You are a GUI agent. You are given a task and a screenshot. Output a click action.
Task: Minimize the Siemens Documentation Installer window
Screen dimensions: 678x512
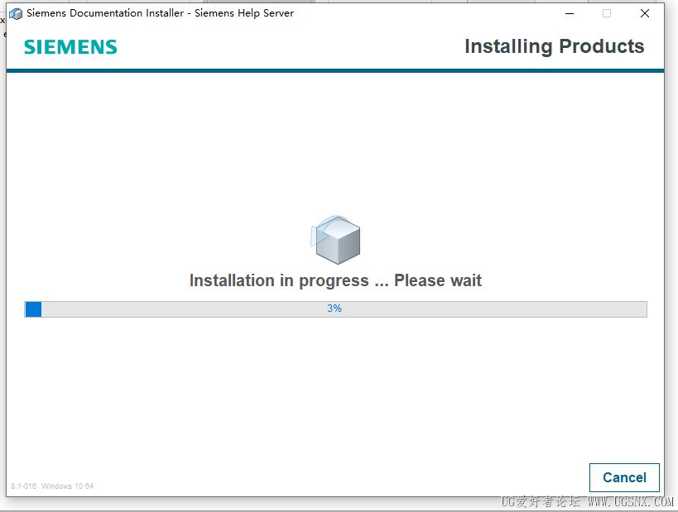[x=570, y=14]
